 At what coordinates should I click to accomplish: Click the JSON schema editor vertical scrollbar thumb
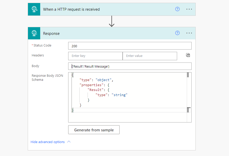(x=188, y=75)
